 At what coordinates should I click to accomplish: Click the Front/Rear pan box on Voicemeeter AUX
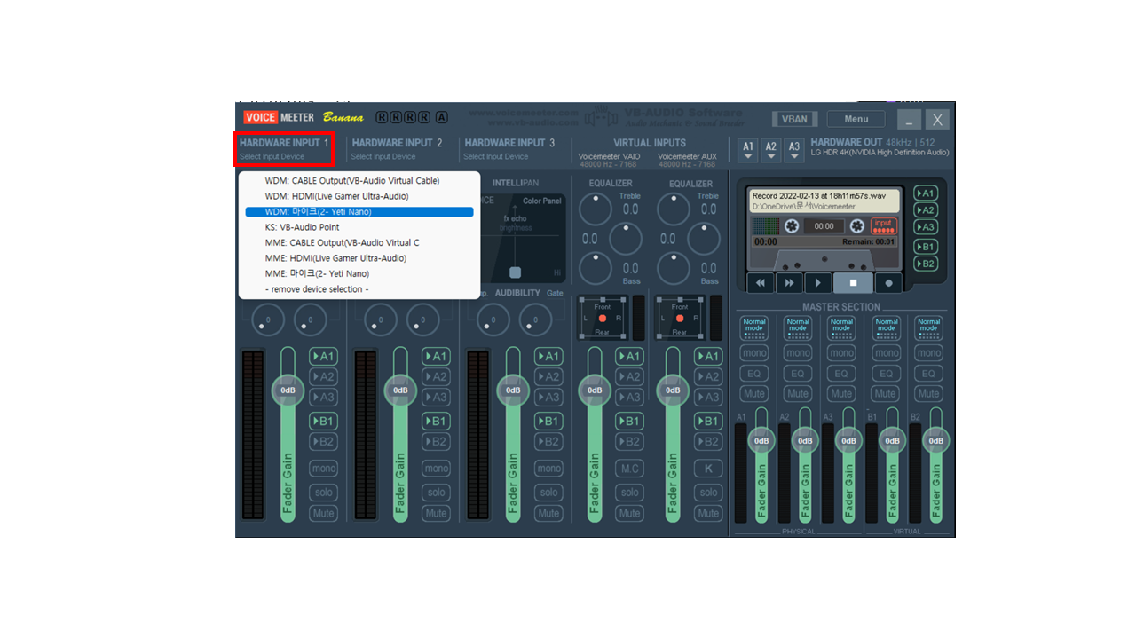pos(680,318)
